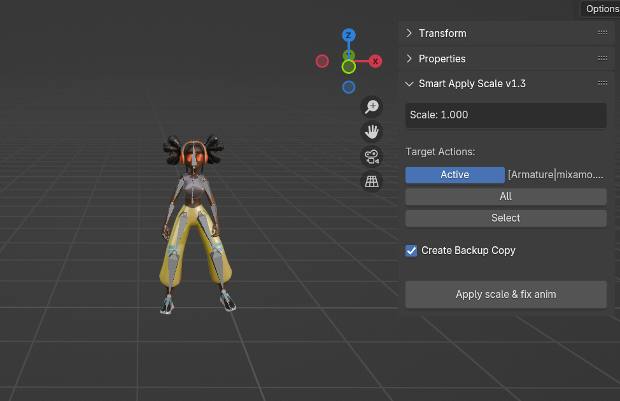
Task: Click the green negative Y axis circle
Action: coord(348,67)
